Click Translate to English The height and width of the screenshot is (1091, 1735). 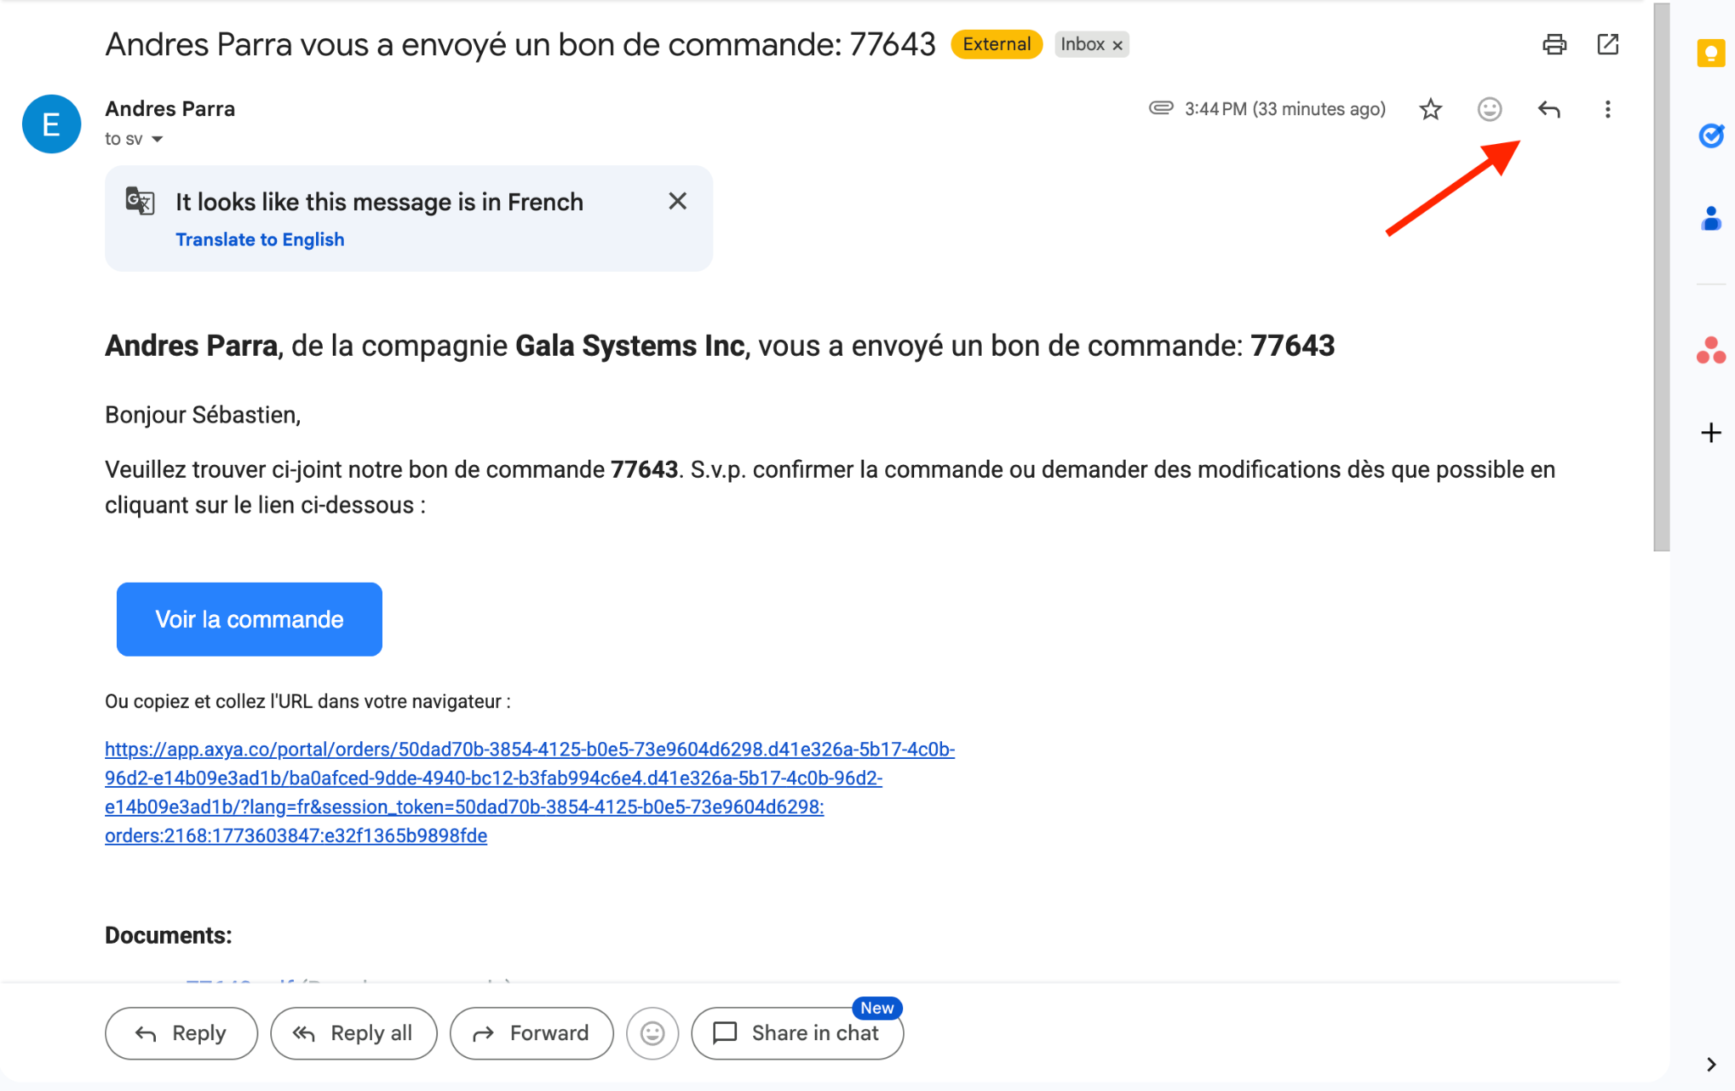pos(259,240)
